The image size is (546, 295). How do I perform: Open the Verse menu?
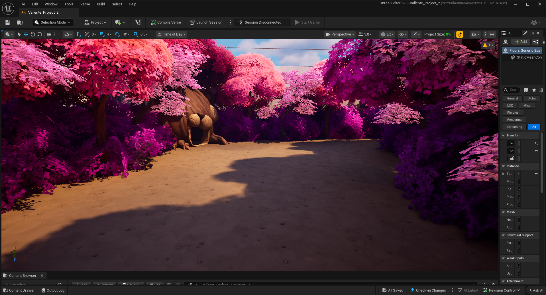pos(85,4)
